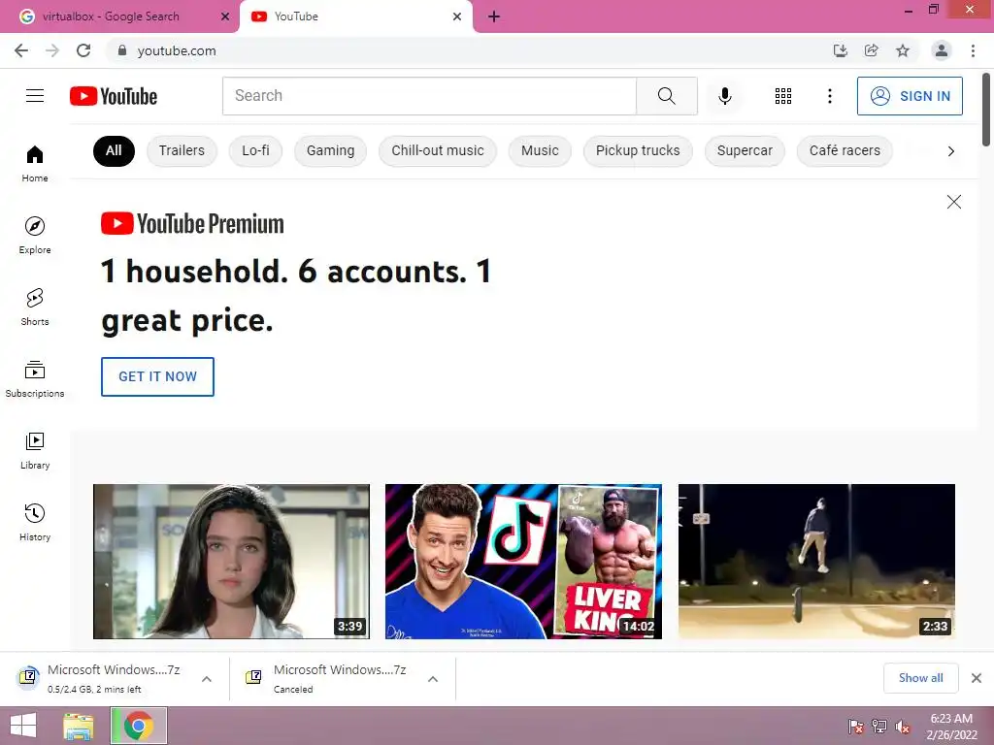Click Show all downloads
This screenshot has width=994, height=745.
pos(920,678)
